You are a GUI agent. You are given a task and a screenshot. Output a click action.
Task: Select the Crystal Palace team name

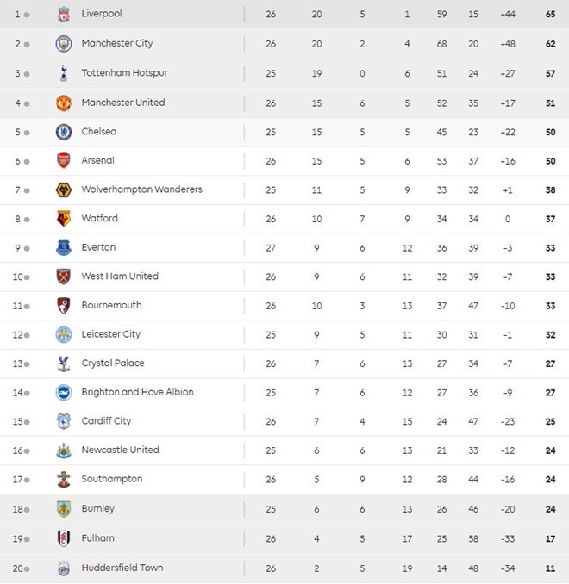113,363
